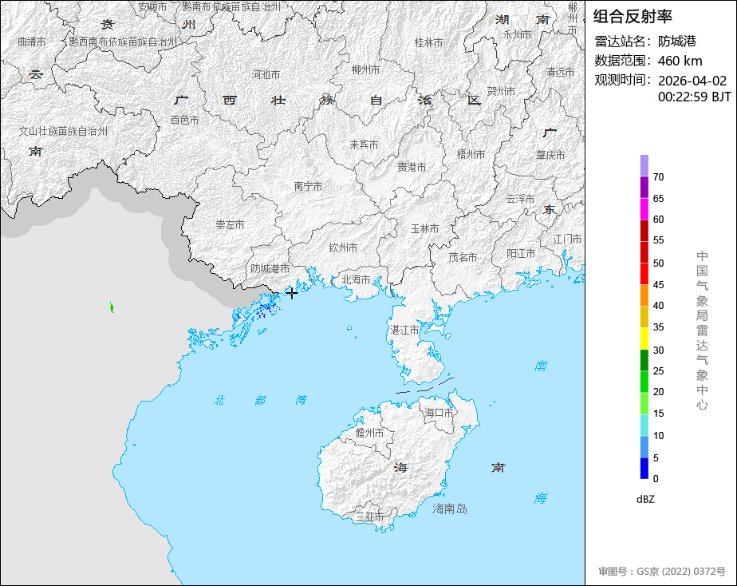Click the 玉林市 map label

tap(424, 229)
